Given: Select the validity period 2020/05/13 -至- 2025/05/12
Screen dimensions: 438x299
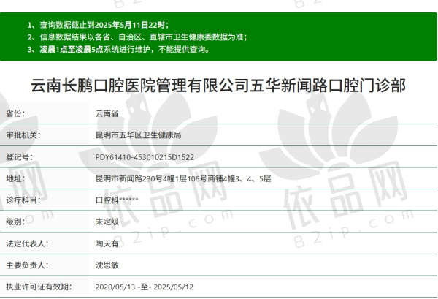Looking at the screenshot, I should pyautogui.click(x=144, y=287).
